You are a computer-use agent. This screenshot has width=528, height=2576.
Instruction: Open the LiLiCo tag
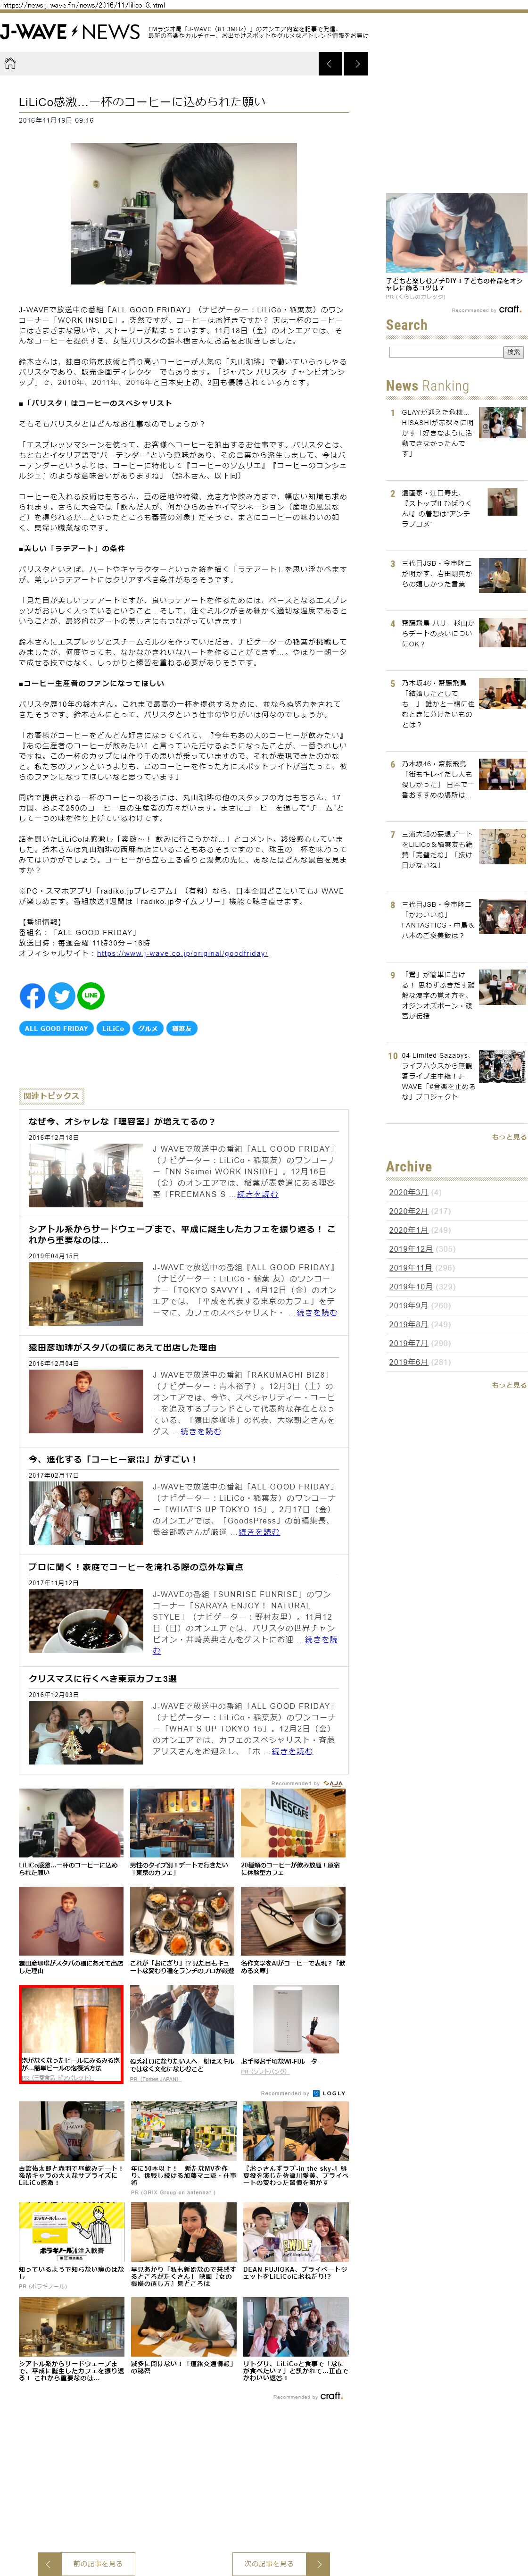tap(113, 1028)
